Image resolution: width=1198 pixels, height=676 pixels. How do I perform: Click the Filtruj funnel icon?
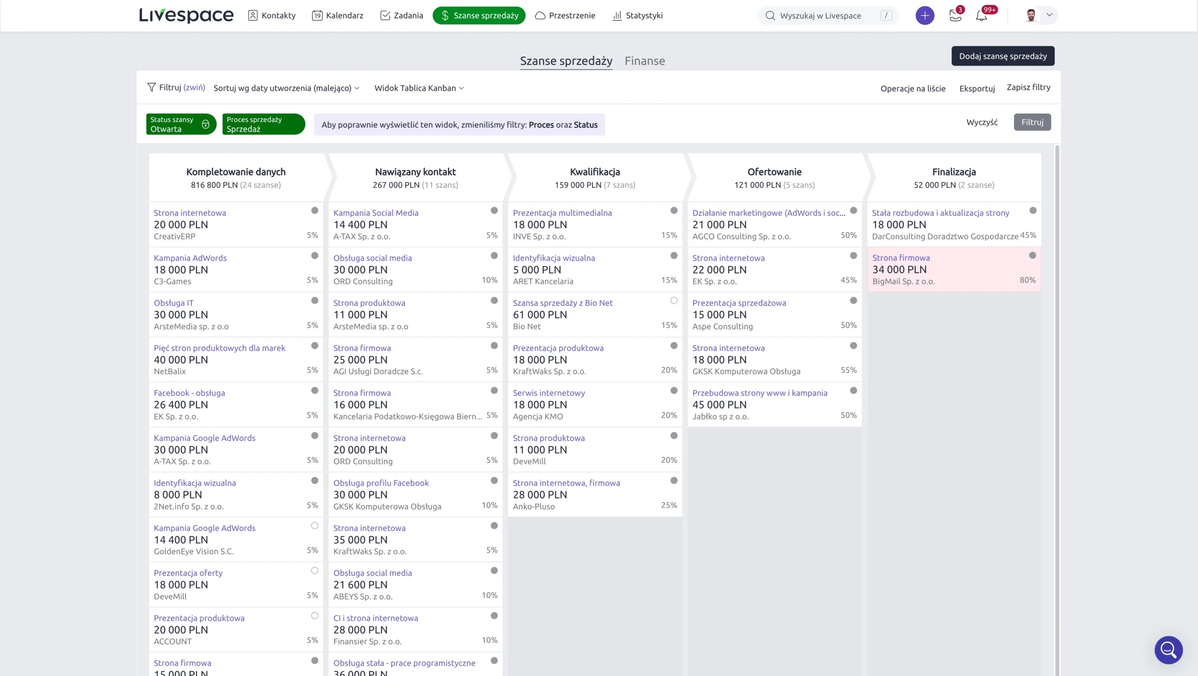pyautogui.click(x=151, y=87)
